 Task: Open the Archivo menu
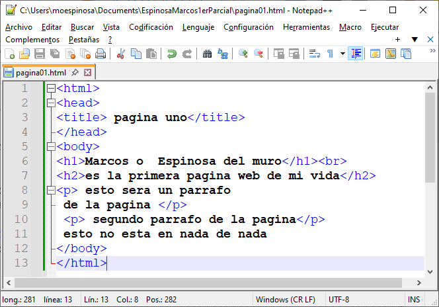(x=19, y=27)
